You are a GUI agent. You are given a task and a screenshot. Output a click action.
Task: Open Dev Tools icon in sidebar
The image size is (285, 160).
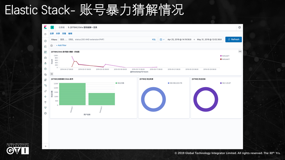(x=45, y=102)
